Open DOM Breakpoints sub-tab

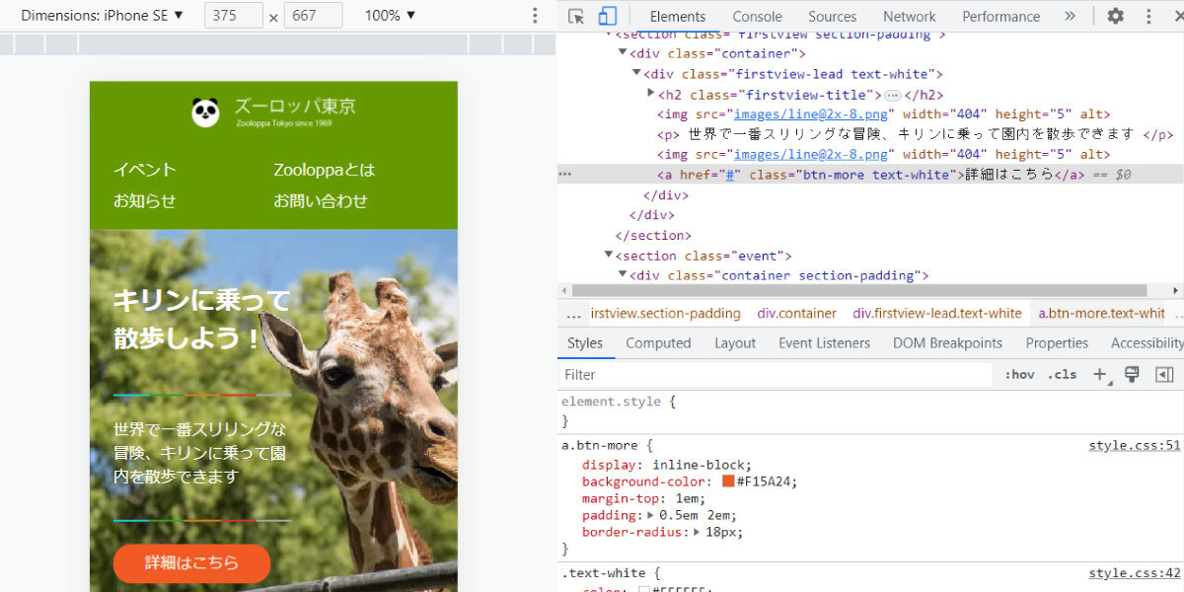947,343
